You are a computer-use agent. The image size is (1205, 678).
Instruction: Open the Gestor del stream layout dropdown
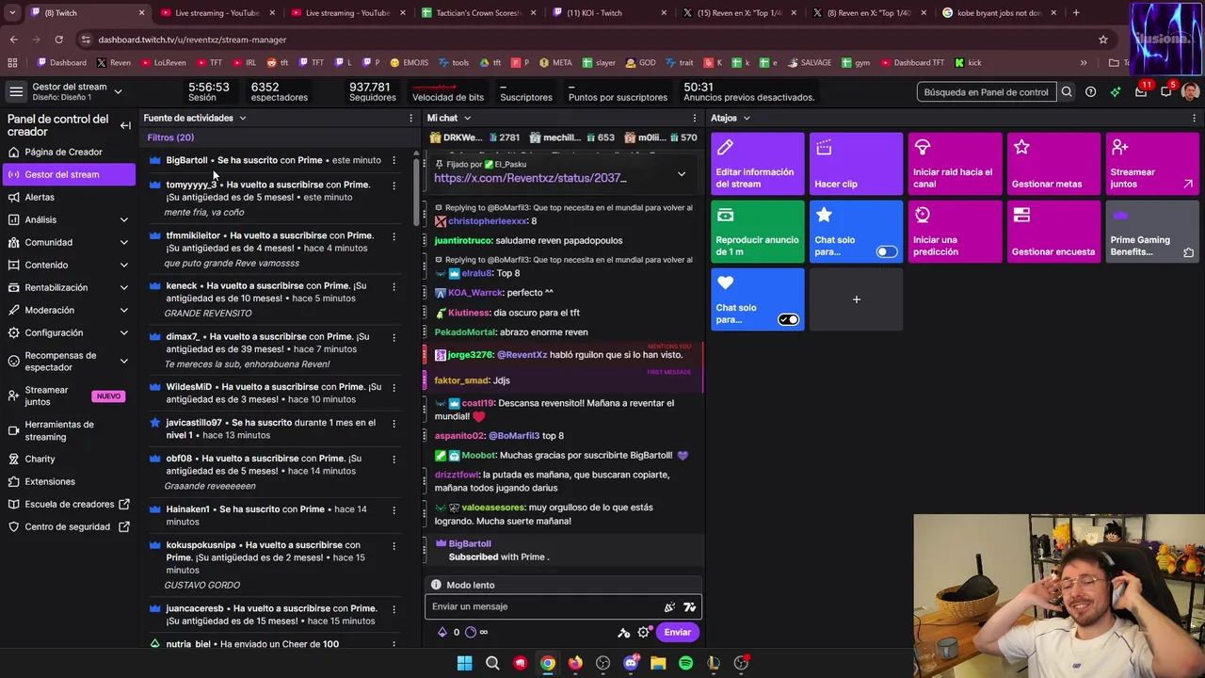point(118,91)
